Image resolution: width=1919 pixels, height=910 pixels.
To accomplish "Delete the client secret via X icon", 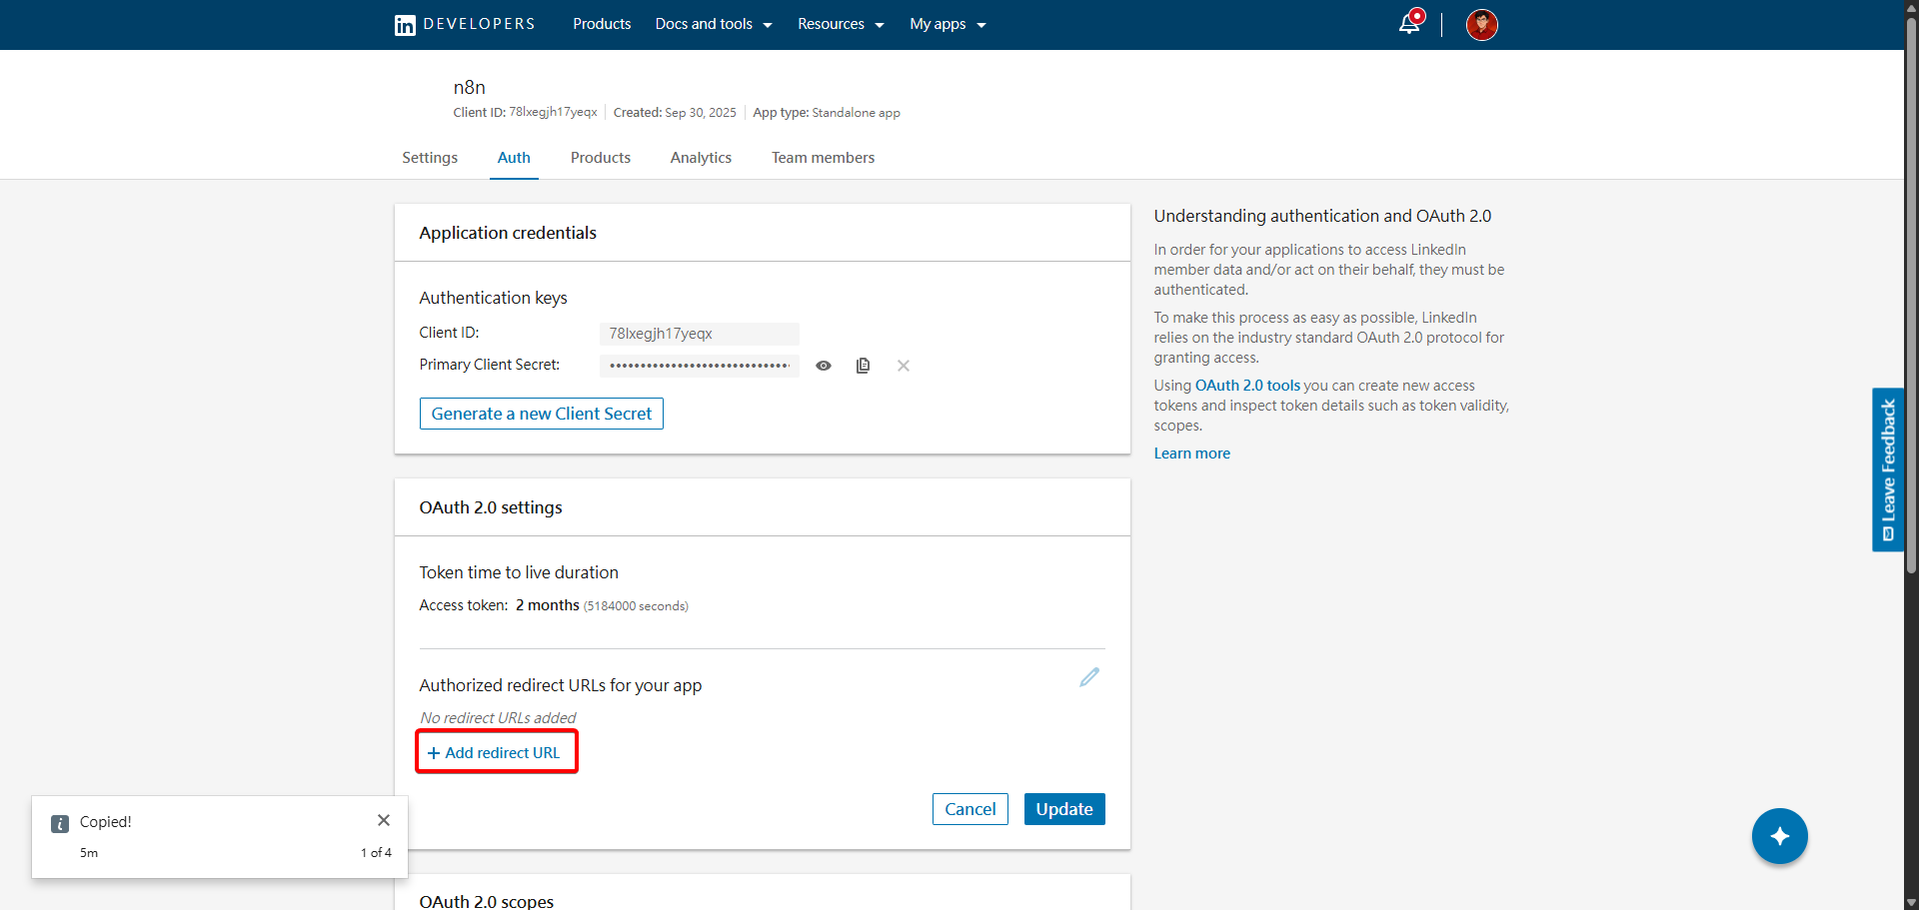I will 903,365.
